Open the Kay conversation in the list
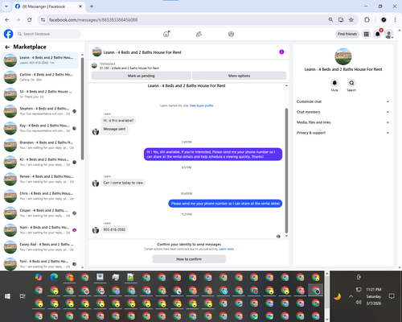402x322 pixels. [40, 128]
